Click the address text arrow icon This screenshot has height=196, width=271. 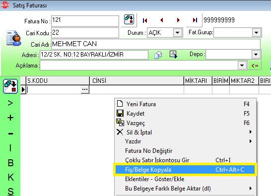click(x=173, y=55)
